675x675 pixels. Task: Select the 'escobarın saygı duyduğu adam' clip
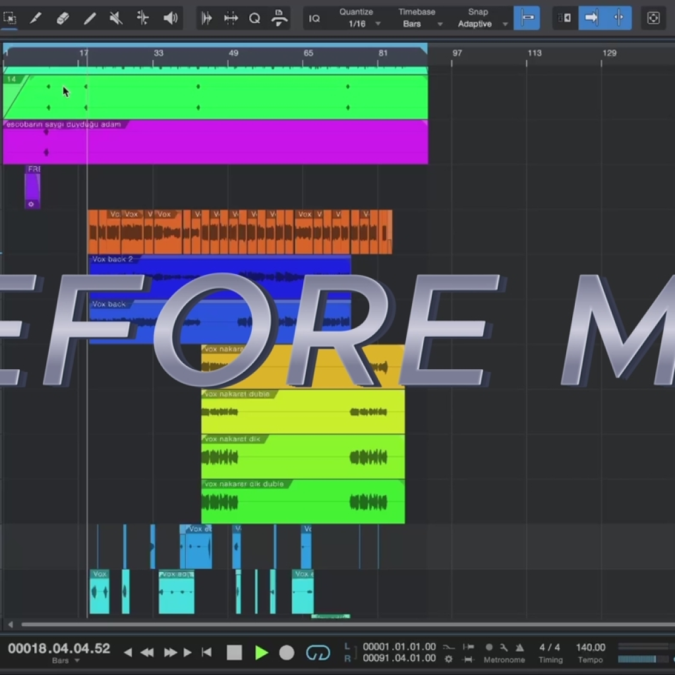click(x=216, y=142)
